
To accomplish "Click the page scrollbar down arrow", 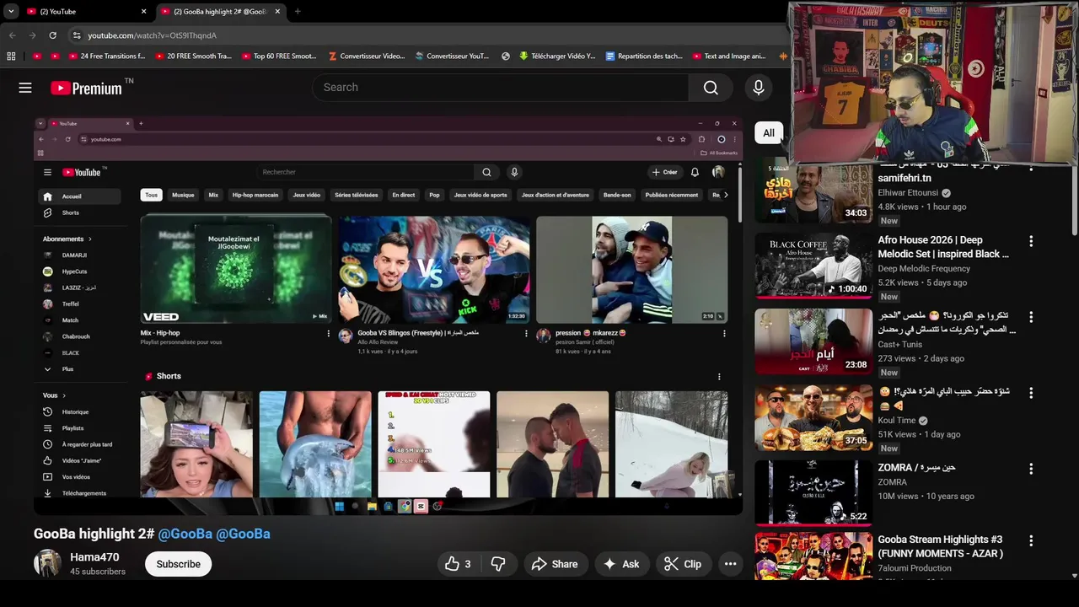I will (1074, 576).
